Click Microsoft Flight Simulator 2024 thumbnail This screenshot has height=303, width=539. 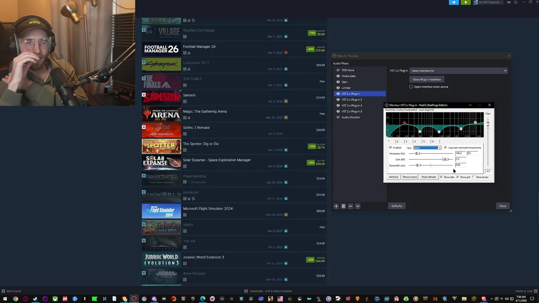[161, 211]
